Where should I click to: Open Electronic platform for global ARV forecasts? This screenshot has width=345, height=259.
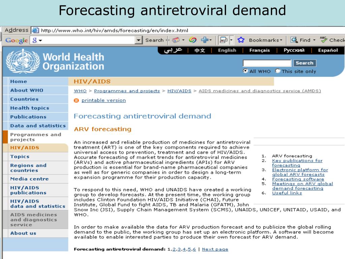tap(300, 172)
